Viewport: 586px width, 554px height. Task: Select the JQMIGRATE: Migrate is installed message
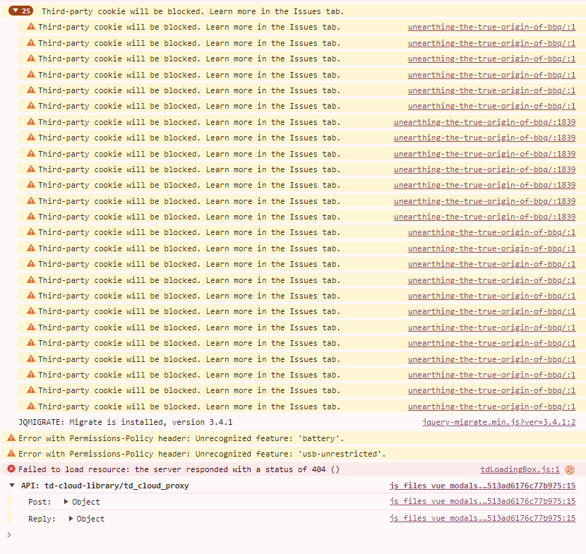click(x=126, y=422)
